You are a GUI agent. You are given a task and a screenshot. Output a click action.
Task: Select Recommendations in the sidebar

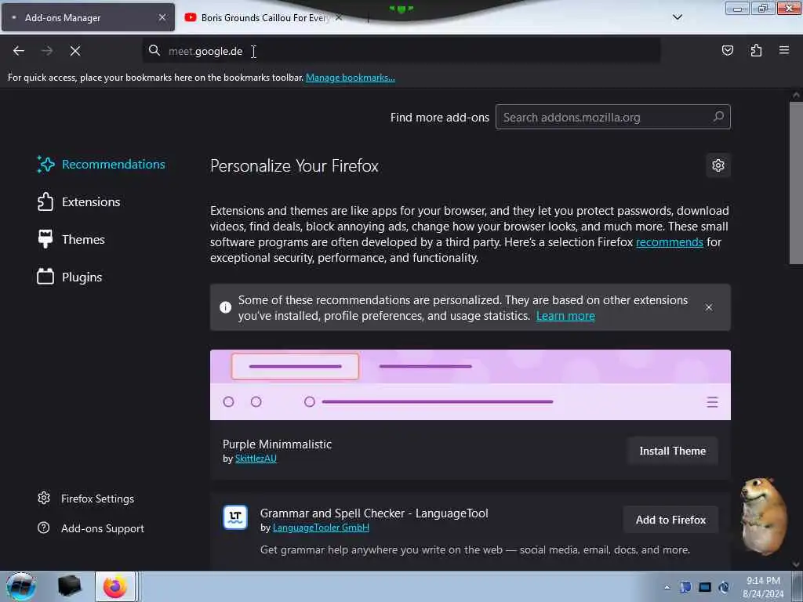click(101, 165)
